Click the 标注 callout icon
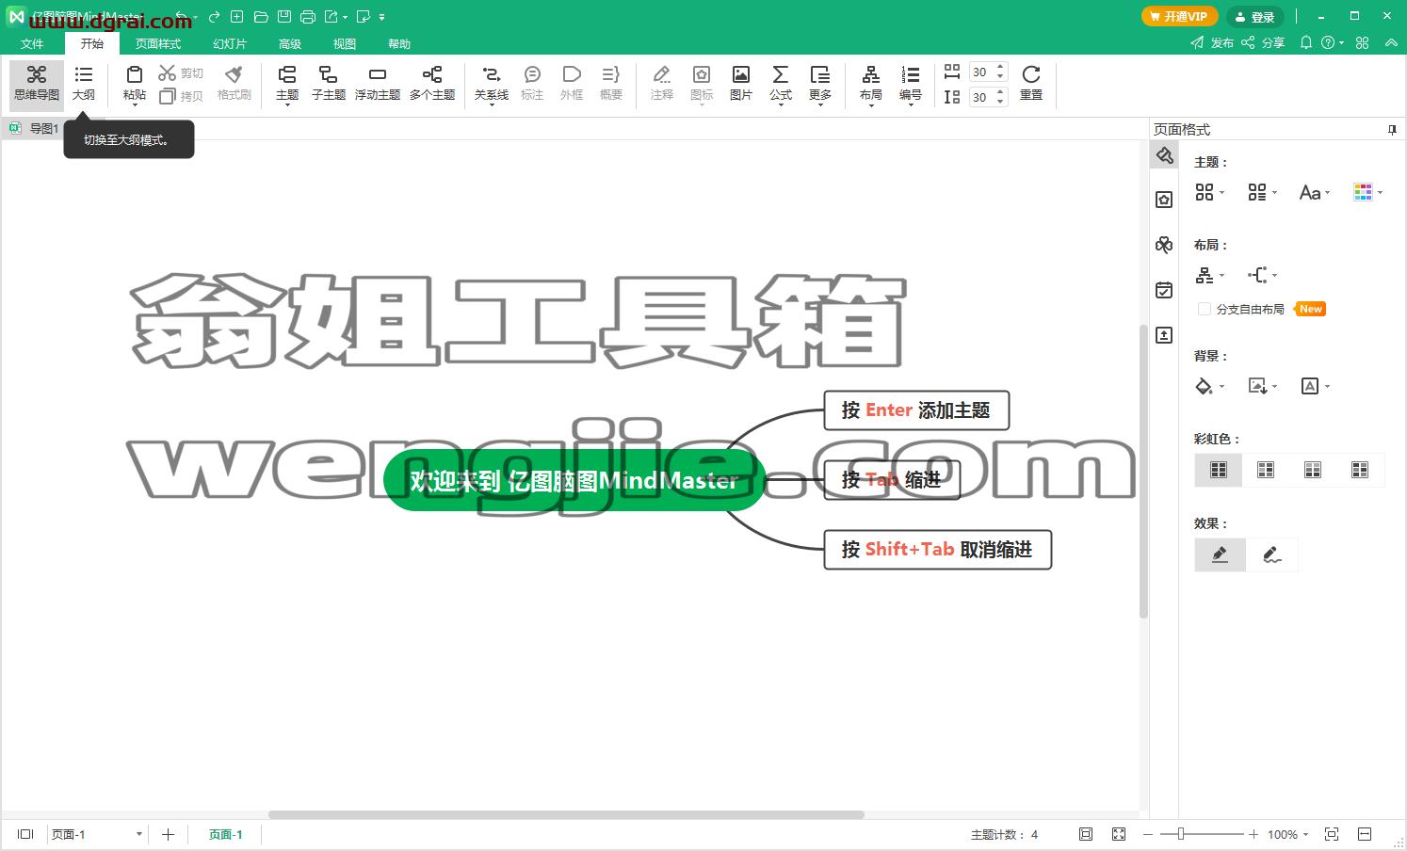The width and height of the screenshot is (1407, 851). pyautogui.click(x=532, y=74)
